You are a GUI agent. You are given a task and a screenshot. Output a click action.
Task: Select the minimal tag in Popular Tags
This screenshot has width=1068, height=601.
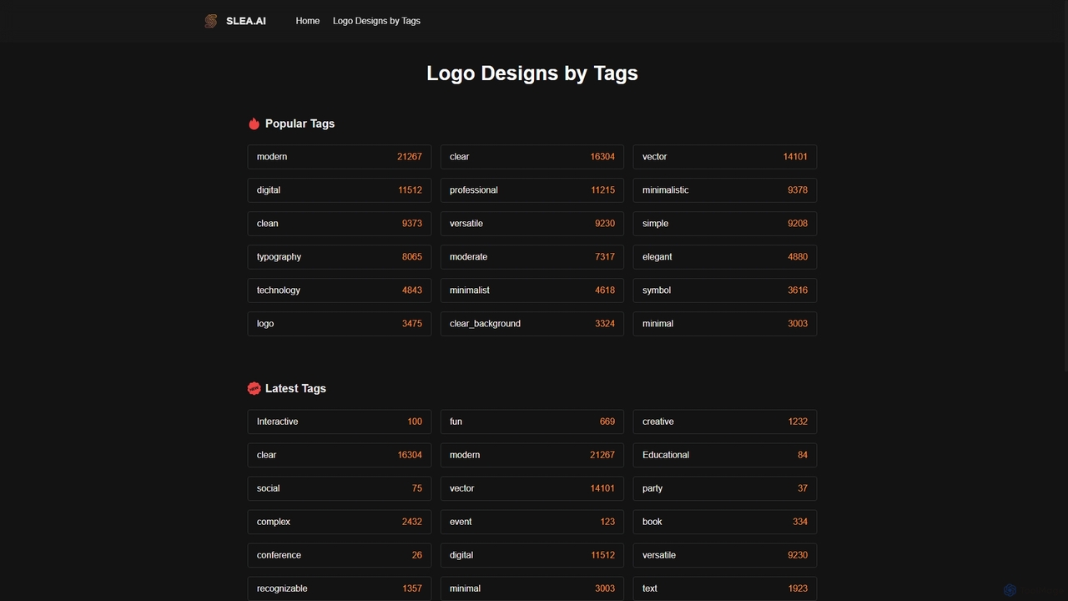[725, 324]
